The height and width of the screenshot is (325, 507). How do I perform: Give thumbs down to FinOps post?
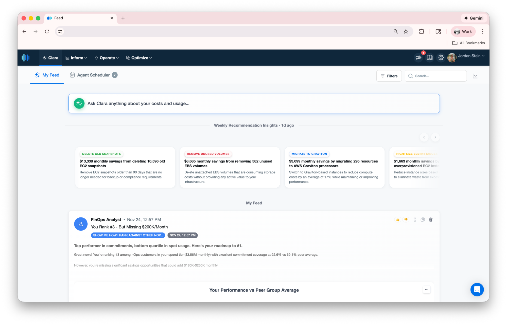click(406, 220)
